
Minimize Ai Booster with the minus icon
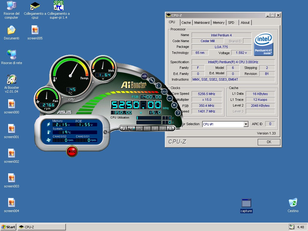(170, 98)
